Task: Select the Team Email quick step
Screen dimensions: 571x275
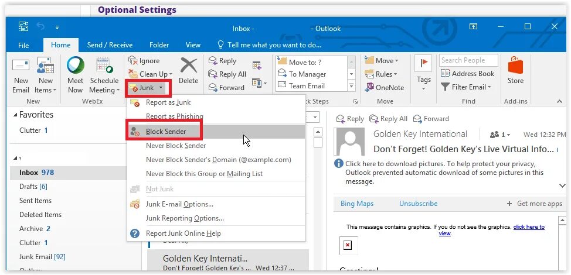Action: point(311,86)
